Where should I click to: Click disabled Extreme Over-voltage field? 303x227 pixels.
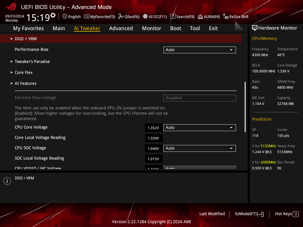pyautogui.click(x=200, y=98)
